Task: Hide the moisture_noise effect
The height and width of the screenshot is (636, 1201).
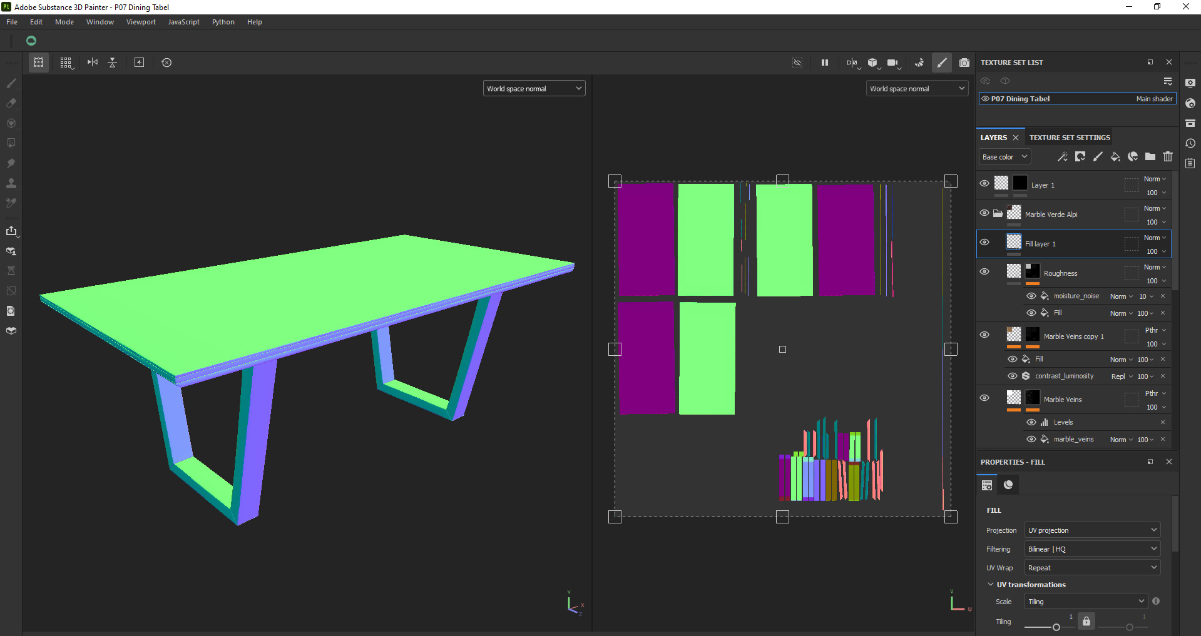Action: [x=1031, y=296]
